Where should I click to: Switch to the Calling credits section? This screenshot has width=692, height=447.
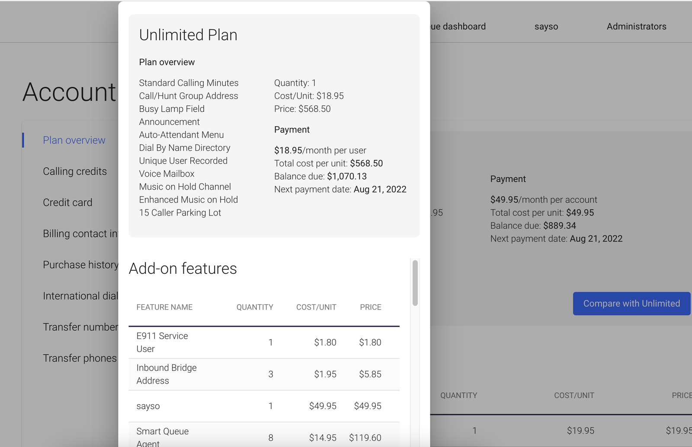[x=74, y=171]
